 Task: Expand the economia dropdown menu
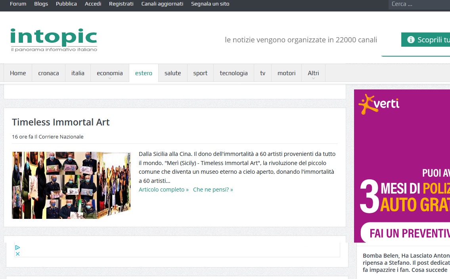pyautogui.click(x=110, y=73)
